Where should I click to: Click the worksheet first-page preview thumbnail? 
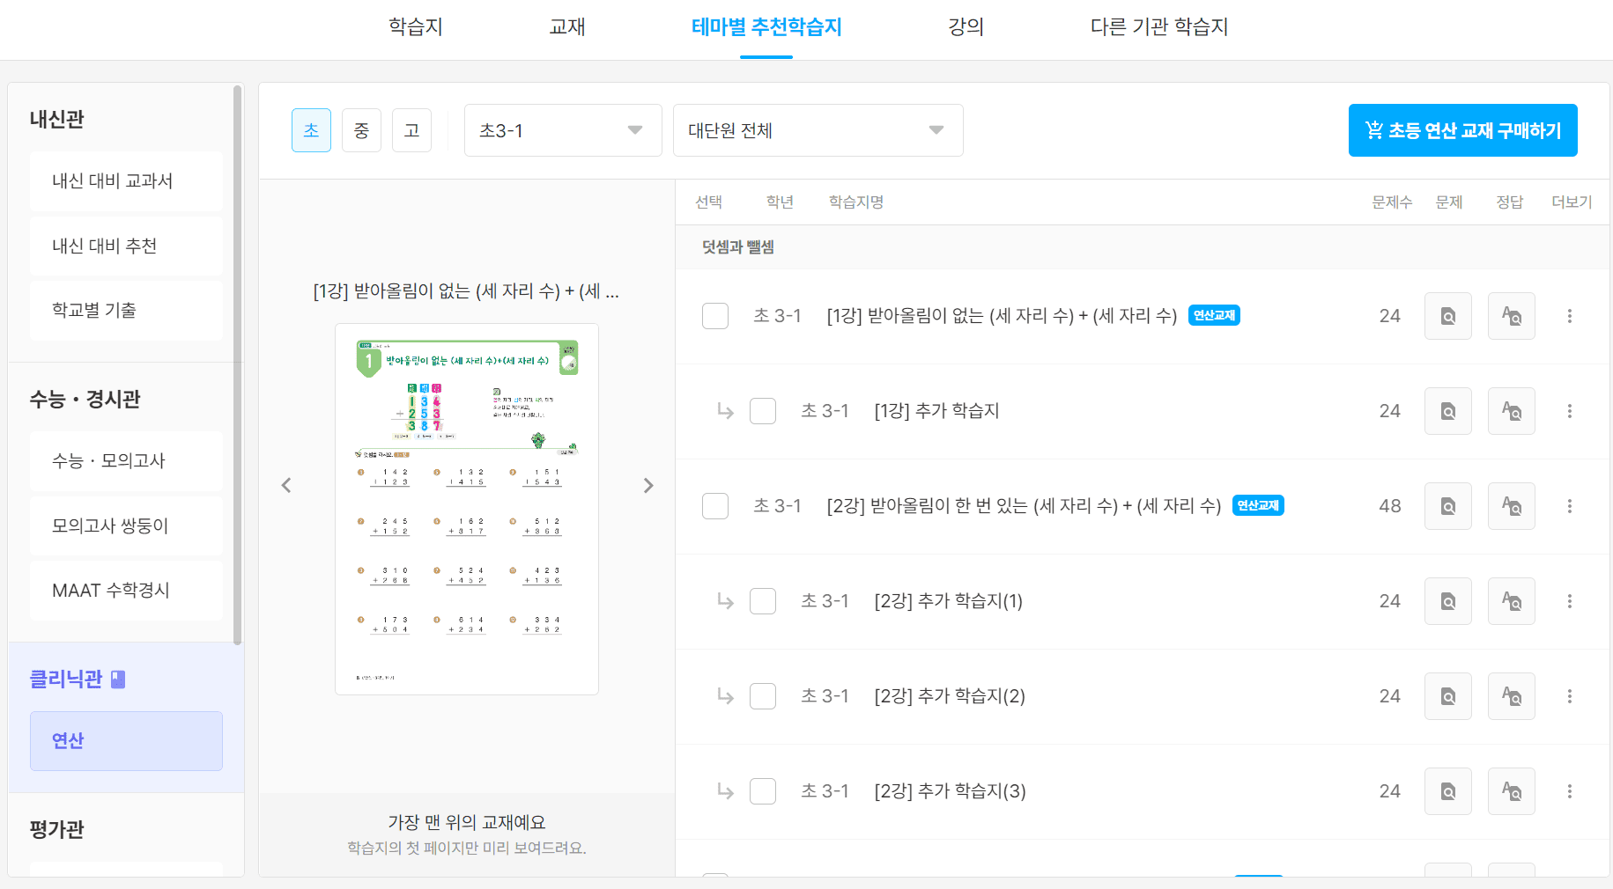tap(466, 509)
